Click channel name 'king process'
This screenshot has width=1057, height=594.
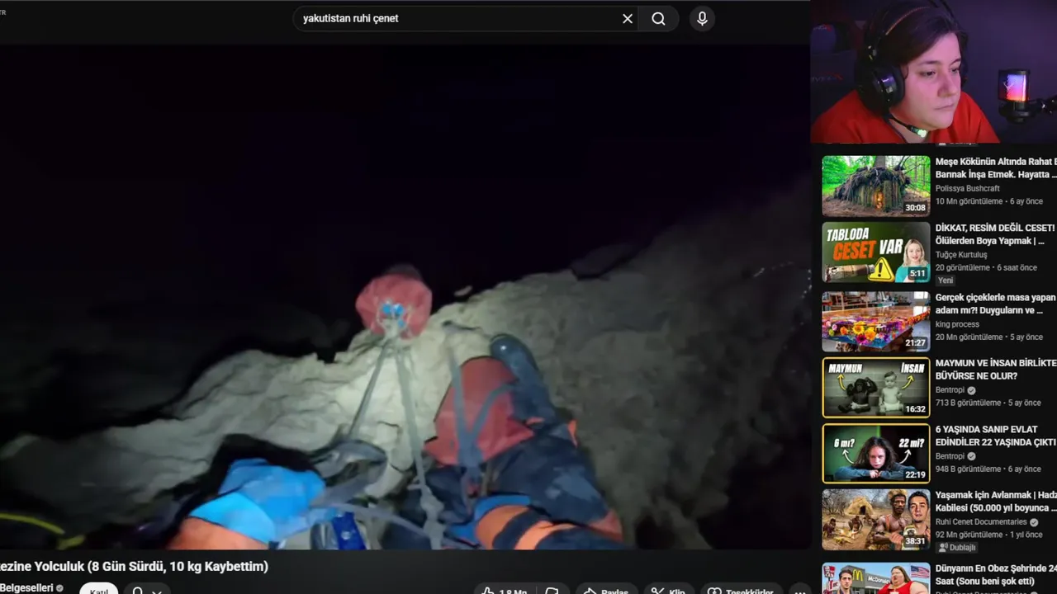[957, 324]
